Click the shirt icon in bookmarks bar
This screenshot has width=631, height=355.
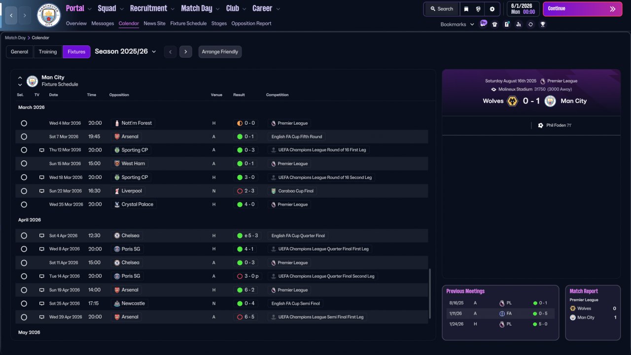495,24
